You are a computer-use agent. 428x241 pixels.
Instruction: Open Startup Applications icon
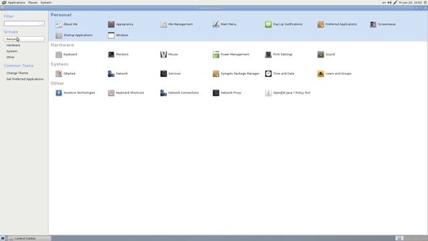(59, 35)
